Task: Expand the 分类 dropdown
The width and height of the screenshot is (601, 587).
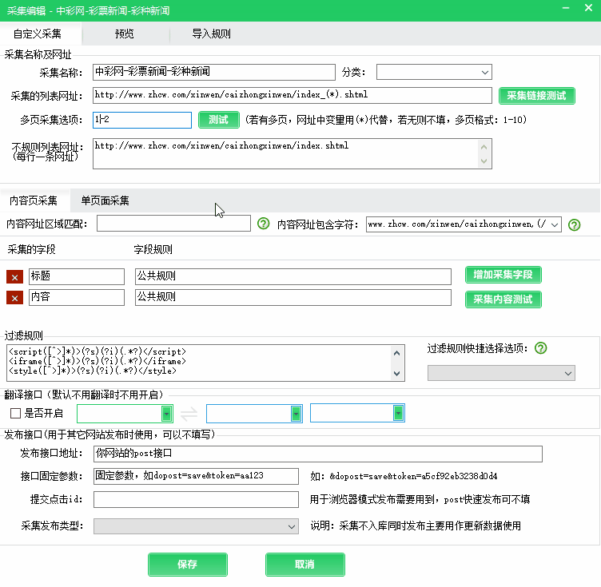Action: [x=484, y=73]
